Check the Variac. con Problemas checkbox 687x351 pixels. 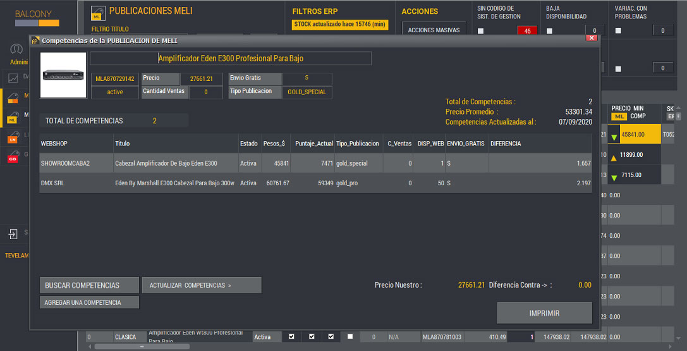(x=618, y=31)
